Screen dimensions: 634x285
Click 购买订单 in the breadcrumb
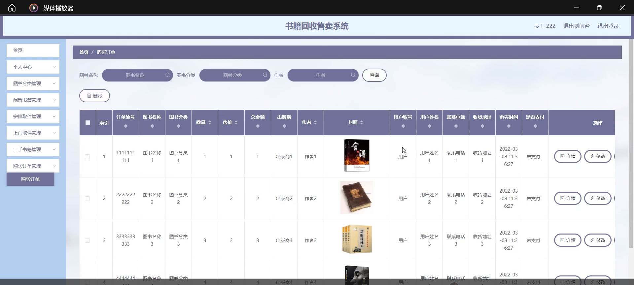[106, 52]
